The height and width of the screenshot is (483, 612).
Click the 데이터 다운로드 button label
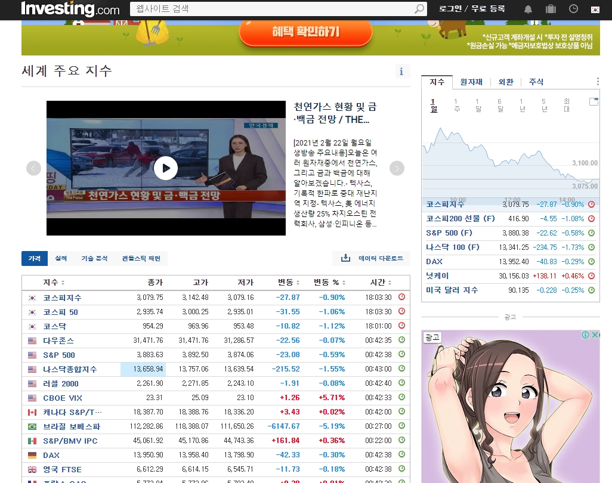click(381, 258)
